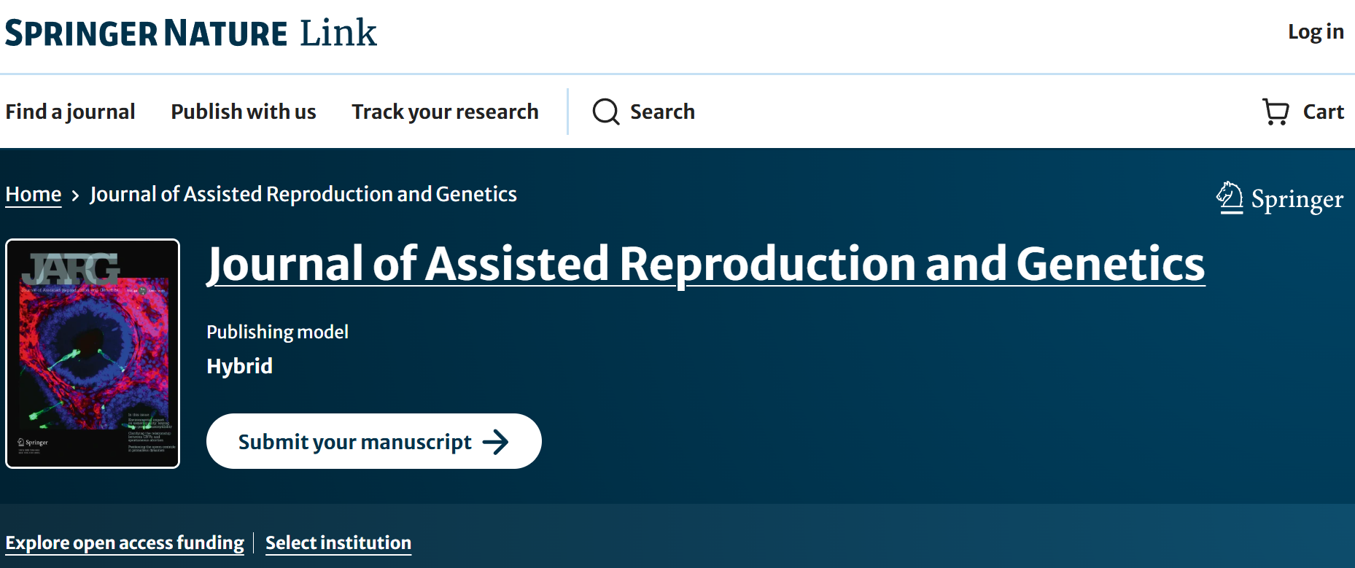
Task: Open the Find a journal menu
Action: [70, 112]
